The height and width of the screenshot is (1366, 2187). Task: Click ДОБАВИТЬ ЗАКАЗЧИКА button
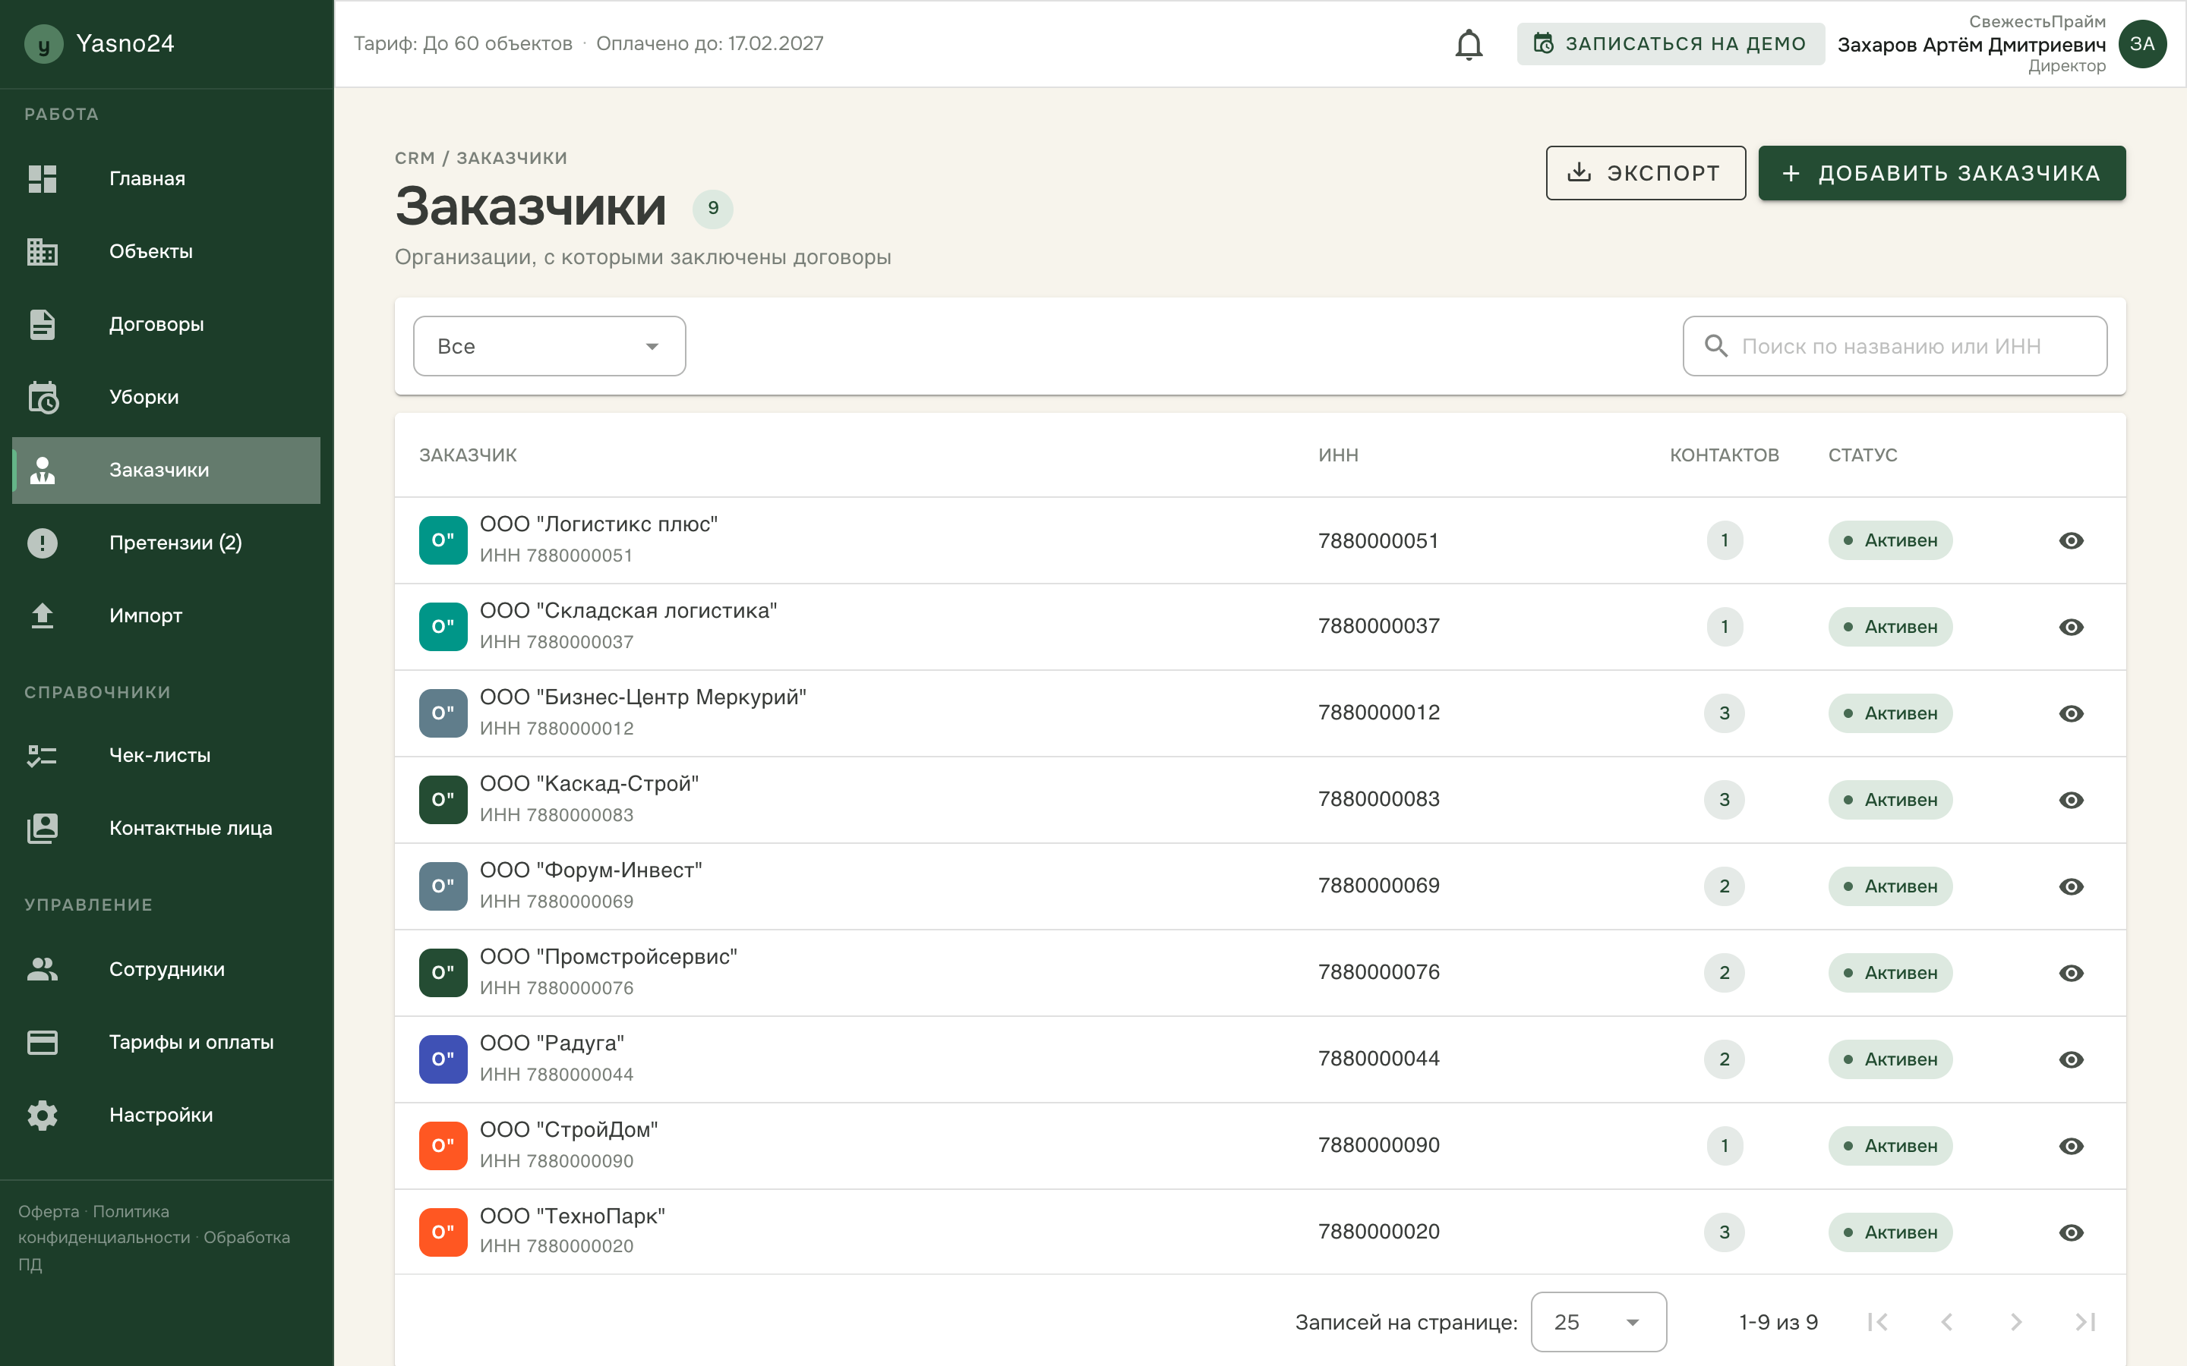(x=1941, y=172)
